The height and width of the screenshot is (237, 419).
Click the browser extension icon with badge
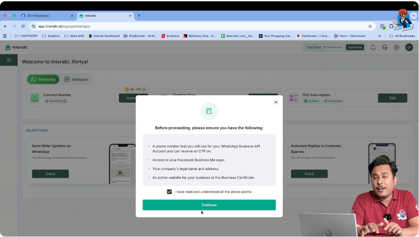coord(383,27)
